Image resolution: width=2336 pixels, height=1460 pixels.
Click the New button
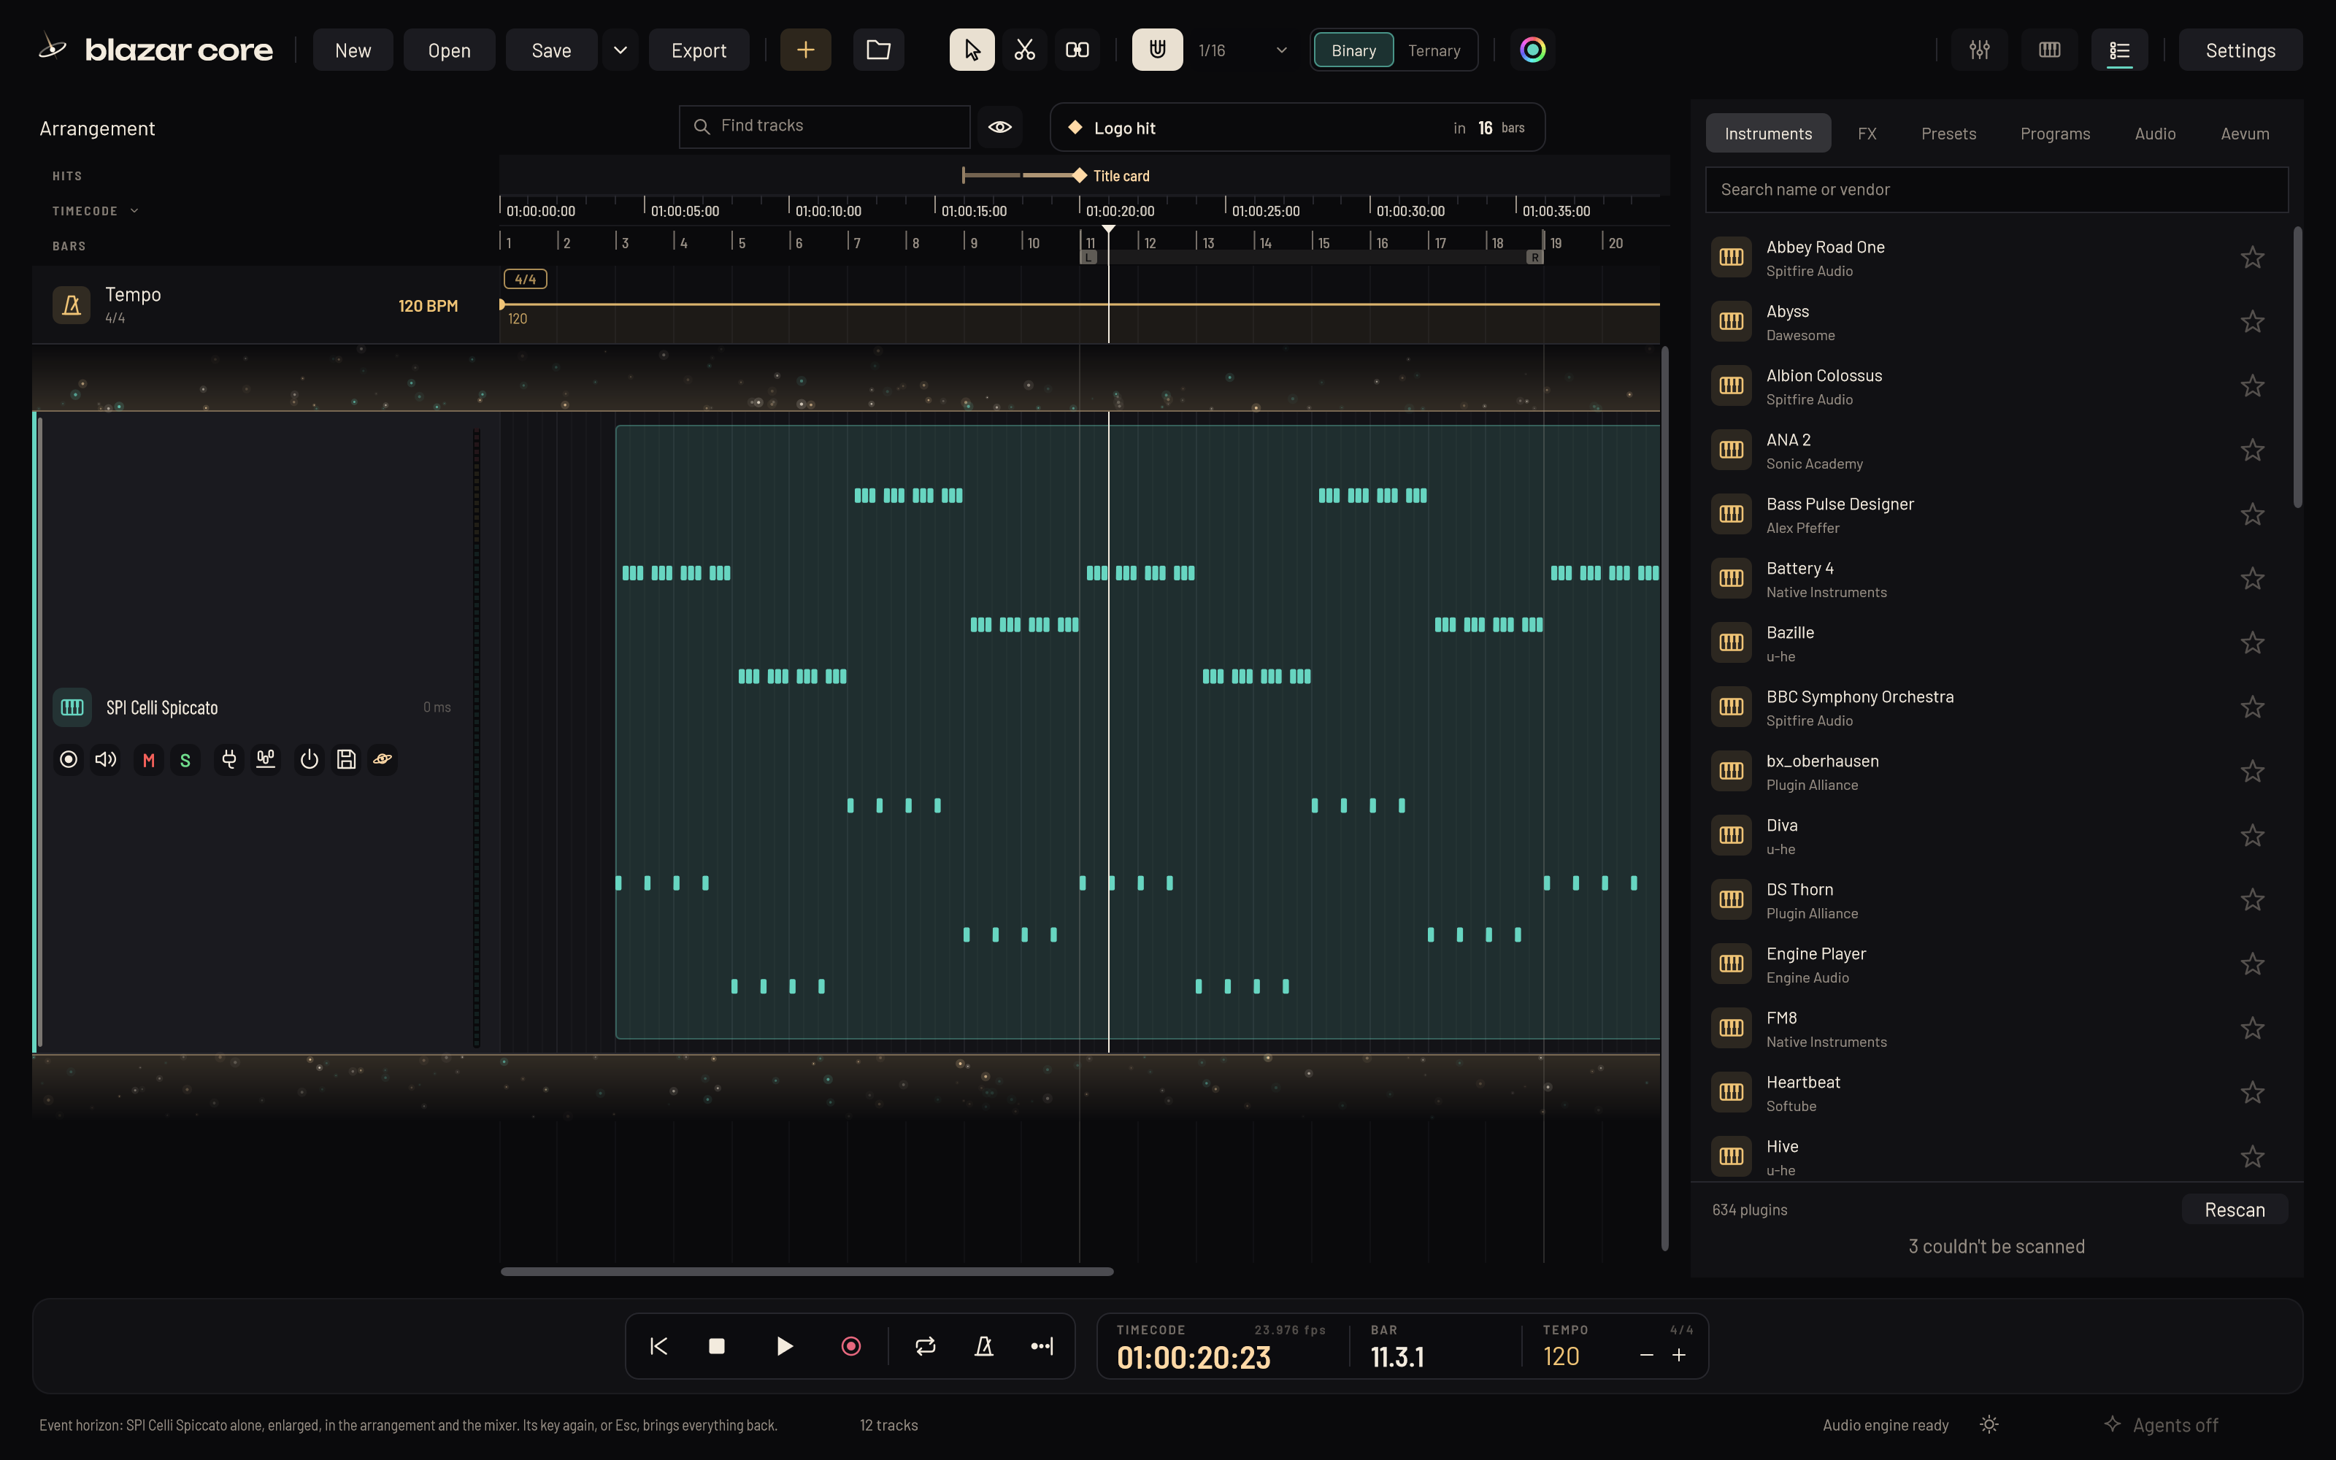353,50
